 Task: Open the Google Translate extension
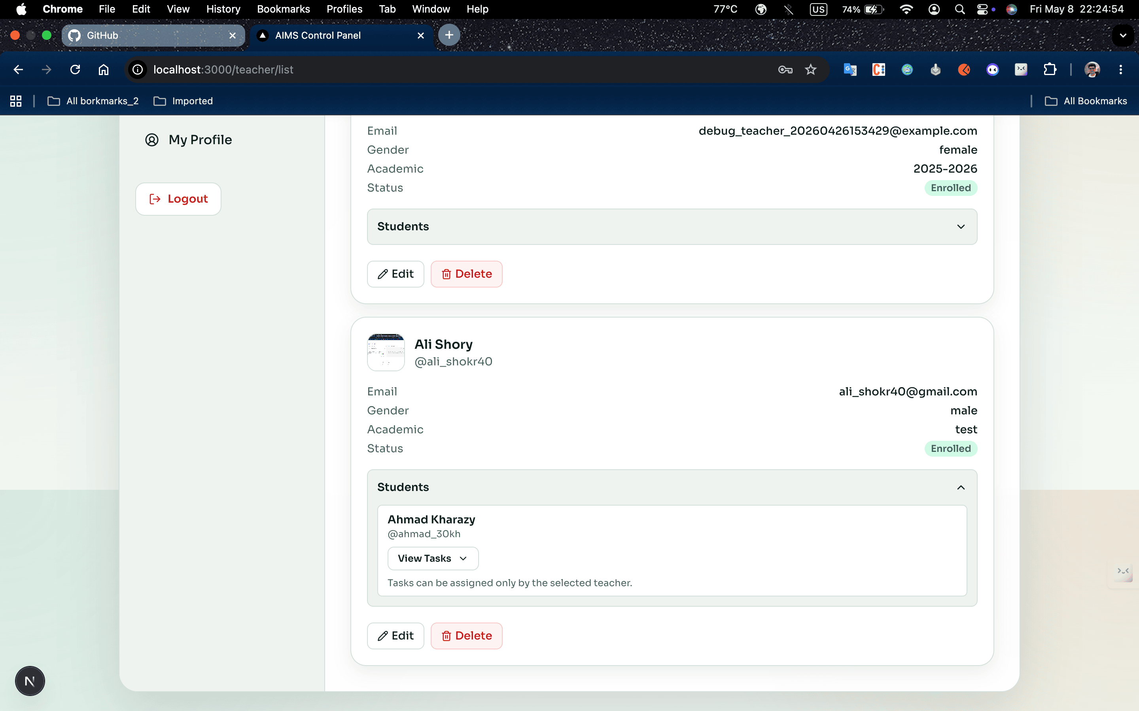click(850, 70)
